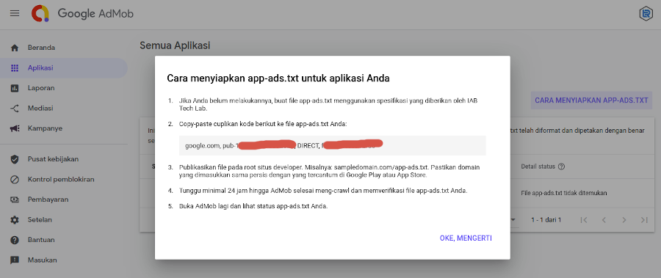Click the Kampanye megaphone icon

(15, 128)
